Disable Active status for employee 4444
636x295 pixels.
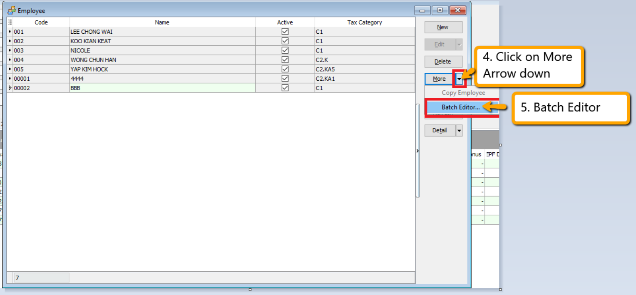click(x=285, y=78)
